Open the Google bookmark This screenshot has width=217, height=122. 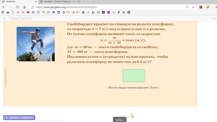point(18,12)
